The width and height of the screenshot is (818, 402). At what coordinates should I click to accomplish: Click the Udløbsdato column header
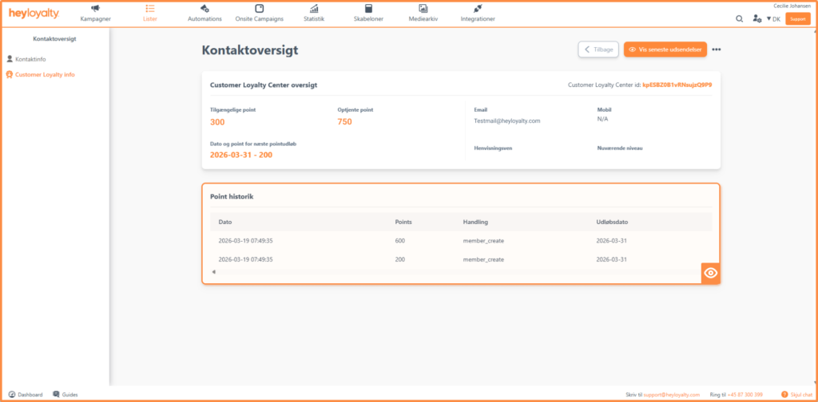[x=612, y=222]
